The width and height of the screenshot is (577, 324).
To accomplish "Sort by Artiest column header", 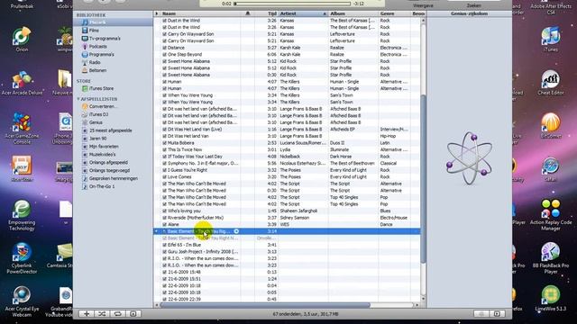I will (x=303, y=13).
